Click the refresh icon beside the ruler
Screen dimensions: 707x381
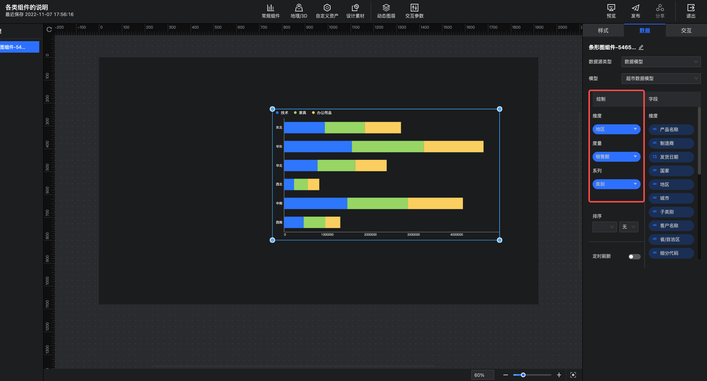tap(49, 29)
